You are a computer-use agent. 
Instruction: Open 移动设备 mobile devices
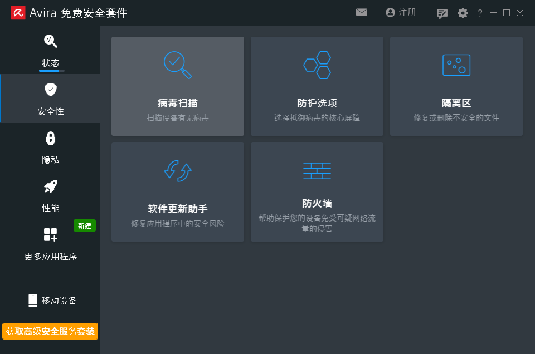(x=59, y=301)
